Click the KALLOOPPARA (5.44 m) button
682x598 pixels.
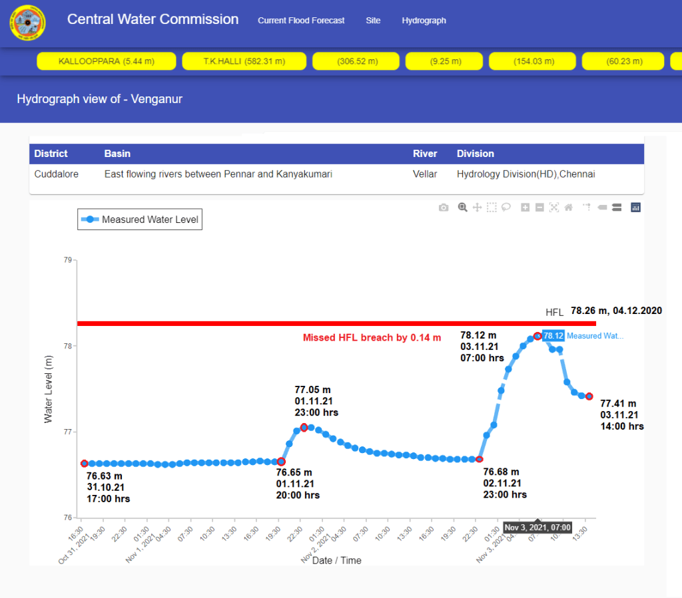107,61
